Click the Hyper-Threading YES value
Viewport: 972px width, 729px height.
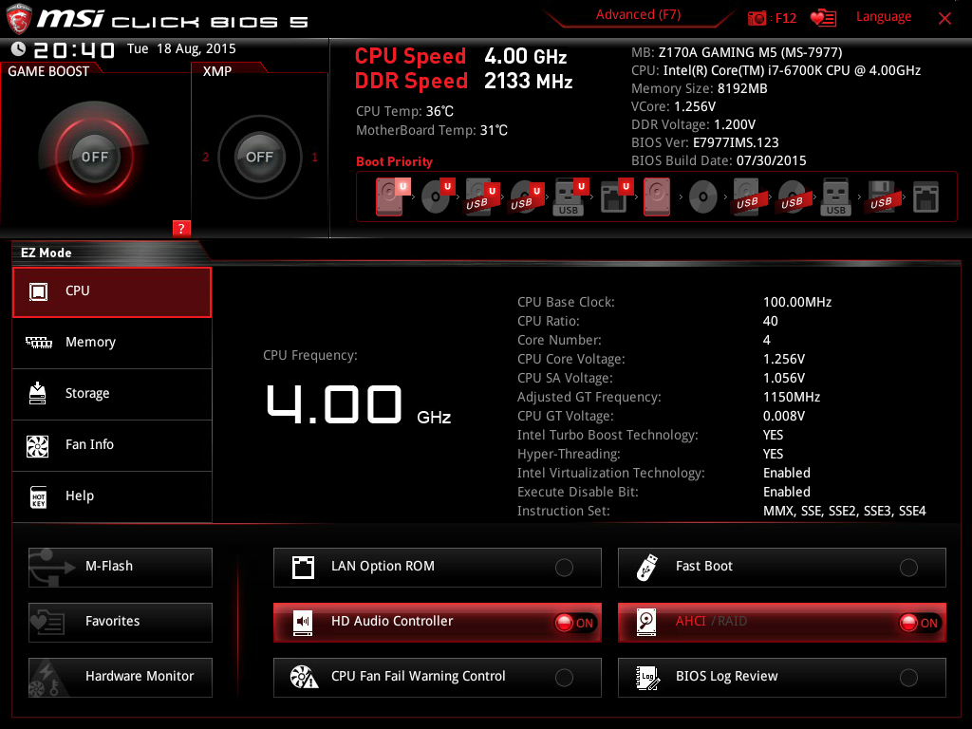773,454
